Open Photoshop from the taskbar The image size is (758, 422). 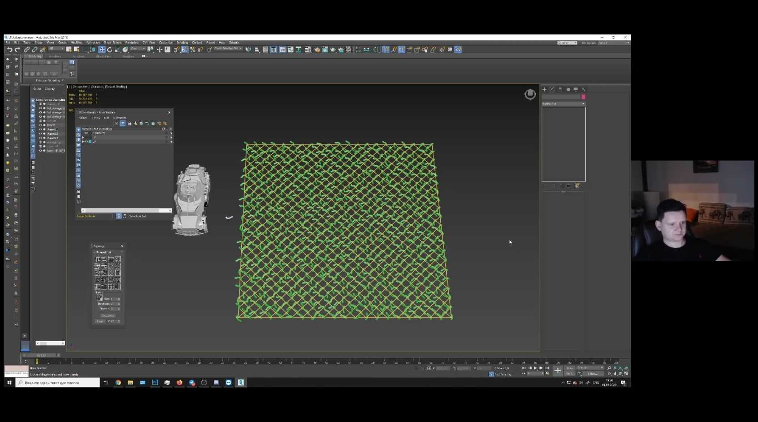click(155, 382)
